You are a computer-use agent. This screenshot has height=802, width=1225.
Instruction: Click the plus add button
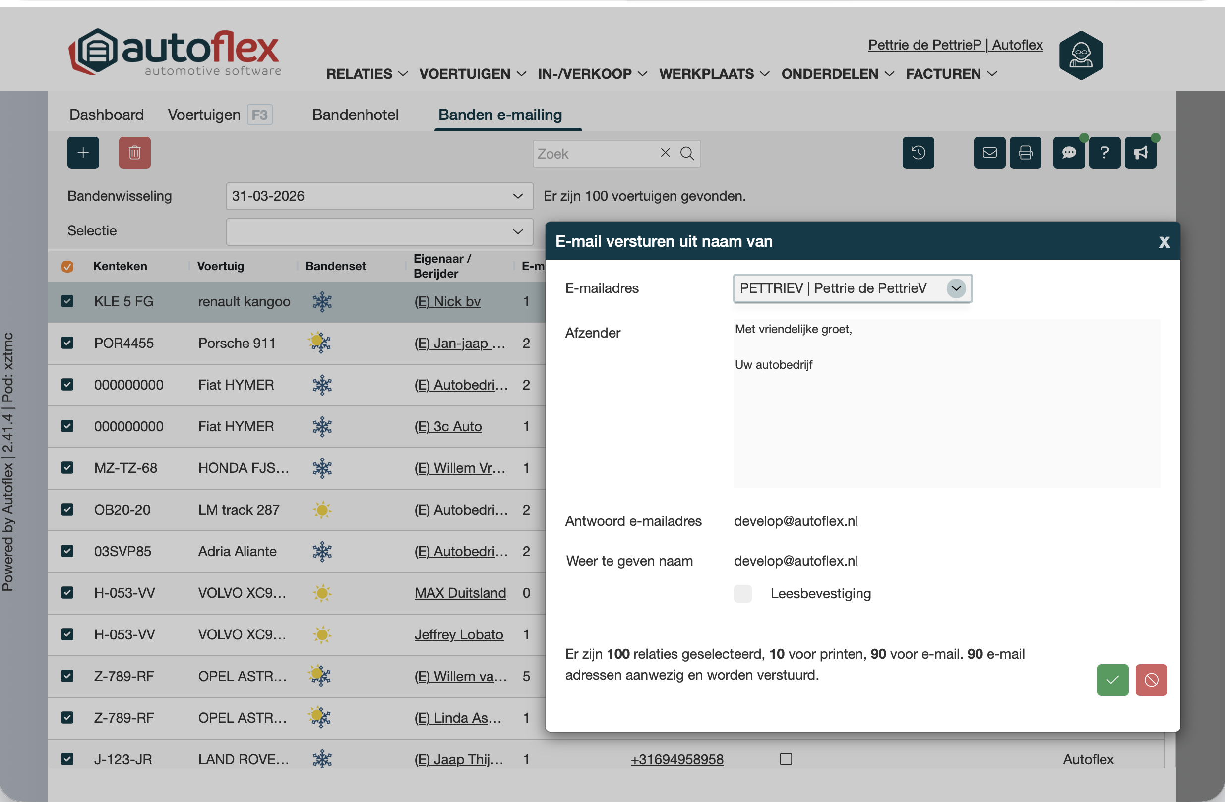coord(83,153)
